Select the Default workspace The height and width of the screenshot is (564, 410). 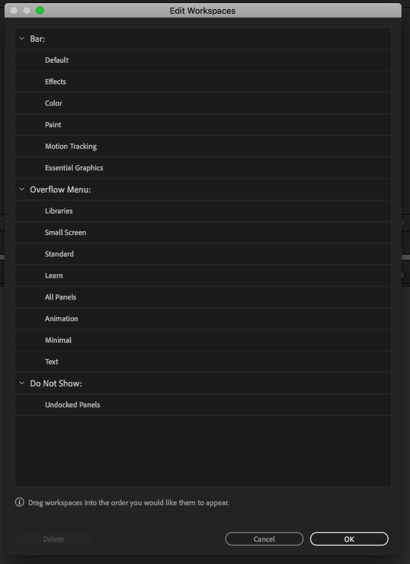[56, 59]
